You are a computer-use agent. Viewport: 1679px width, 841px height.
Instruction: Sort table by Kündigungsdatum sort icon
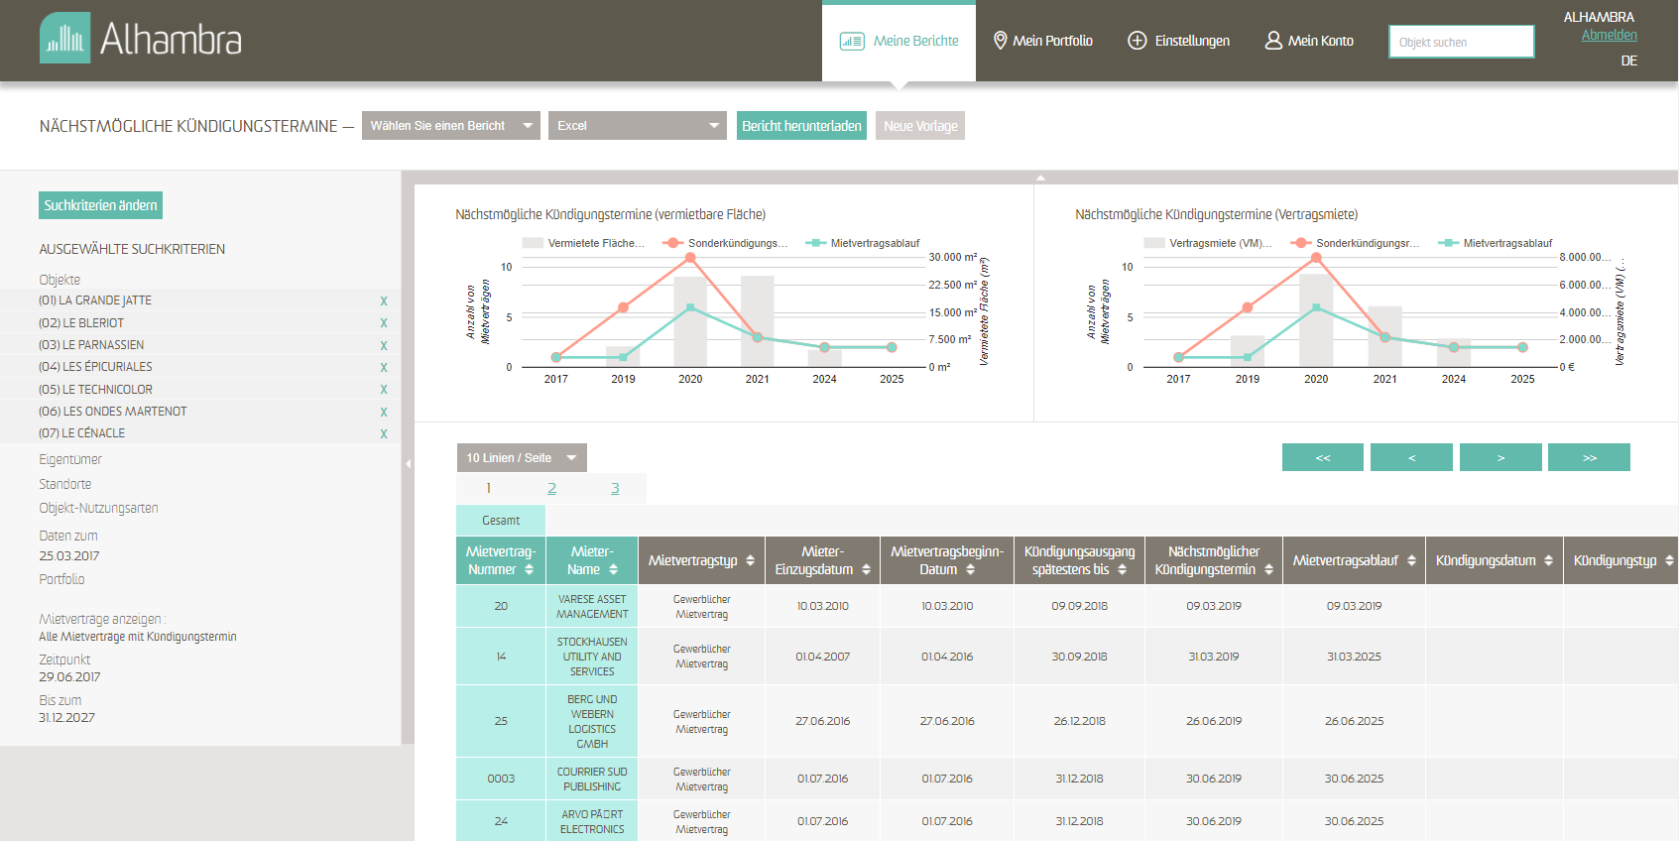coord(1548,561)
